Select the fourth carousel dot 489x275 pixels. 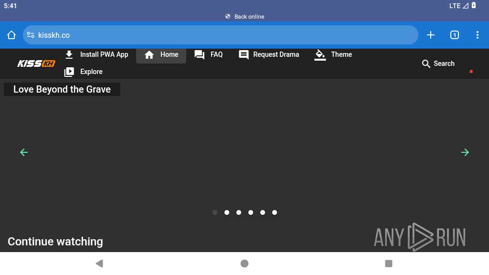point(250,212)
